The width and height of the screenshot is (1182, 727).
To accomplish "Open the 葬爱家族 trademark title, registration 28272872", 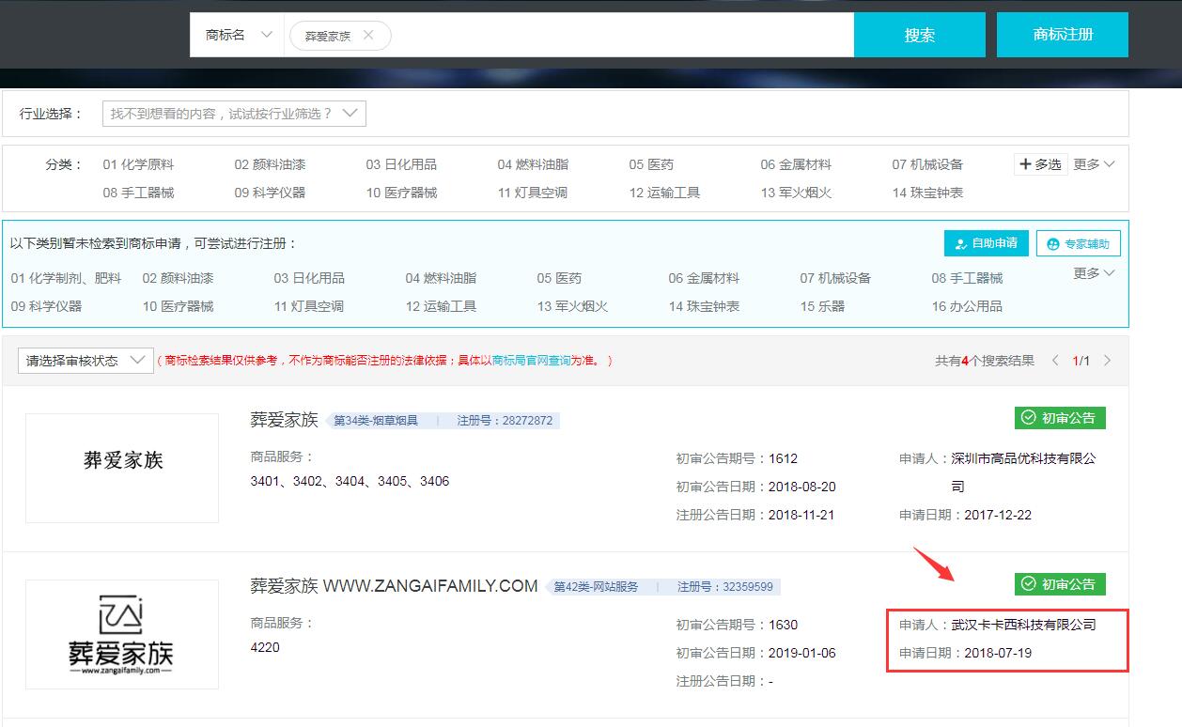I will pos(284,420).
